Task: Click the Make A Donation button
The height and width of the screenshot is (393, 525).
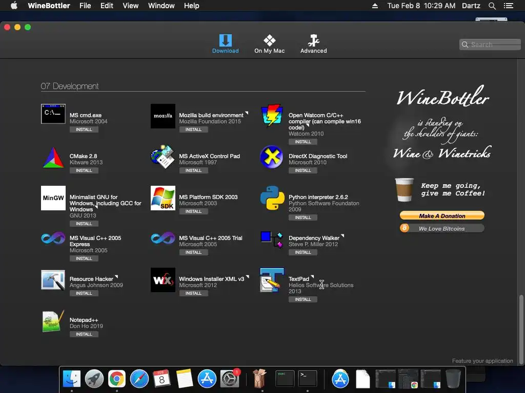Action: pyautogui.click(x=442, y=216)
